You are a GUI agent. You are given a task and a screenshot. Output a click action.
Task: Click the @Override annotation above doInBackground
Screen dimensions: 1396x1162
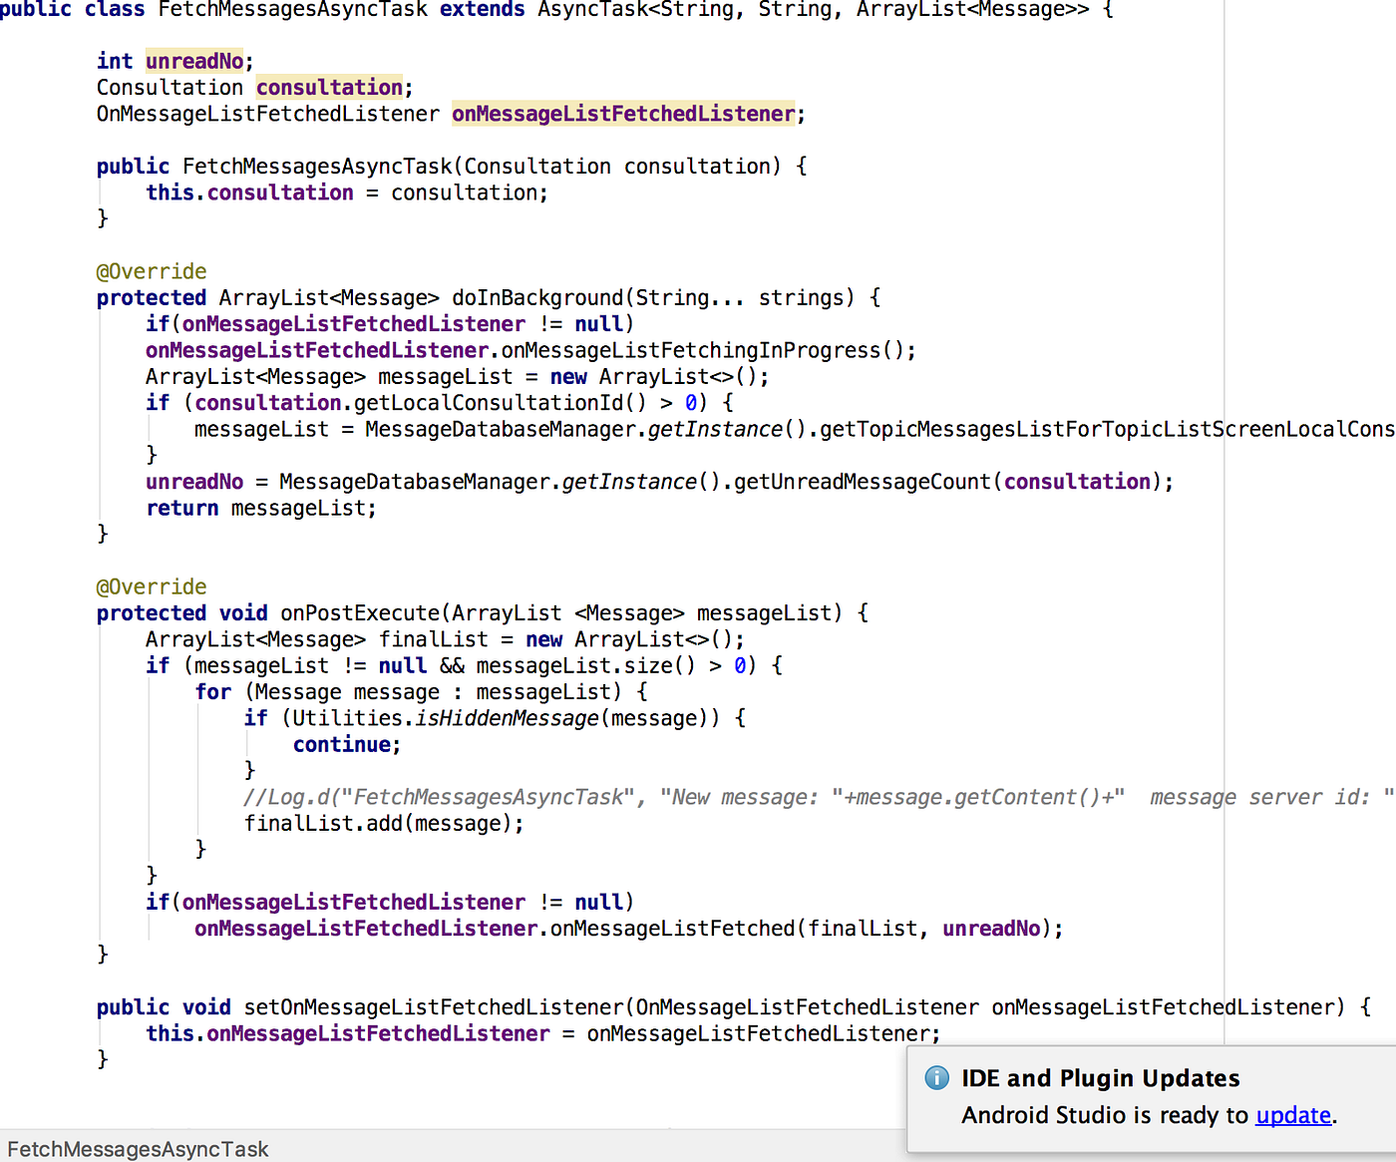click(151, 271)
